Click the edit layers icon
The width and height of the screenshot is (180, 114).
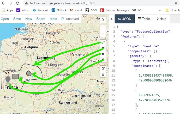103,68
